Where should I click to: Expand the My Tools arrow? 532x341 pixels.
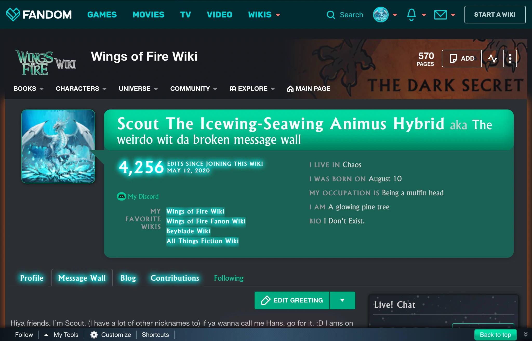46,335
